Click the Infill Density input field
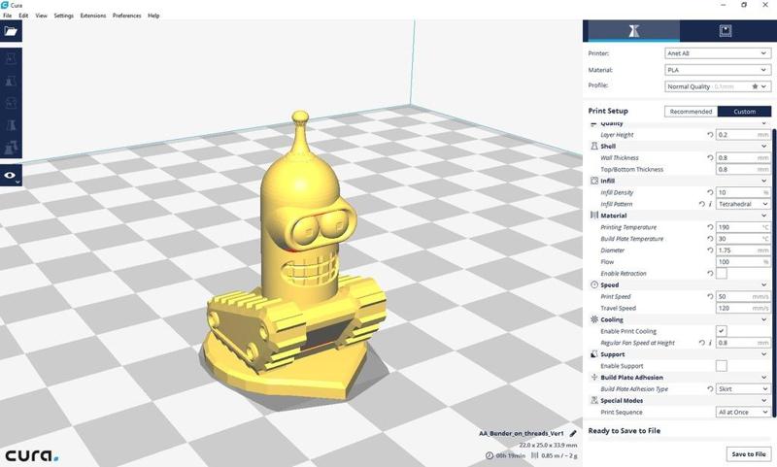 pyautogui.click(x=743, y=192)
